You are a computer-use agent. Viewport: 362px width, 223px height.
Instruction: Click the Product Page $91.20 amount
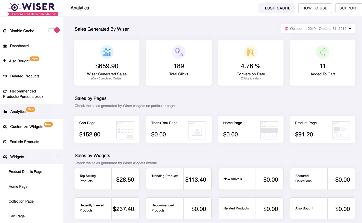304,134
